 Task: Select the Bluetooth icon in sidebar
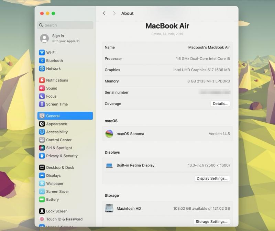[x=42, y=60]
